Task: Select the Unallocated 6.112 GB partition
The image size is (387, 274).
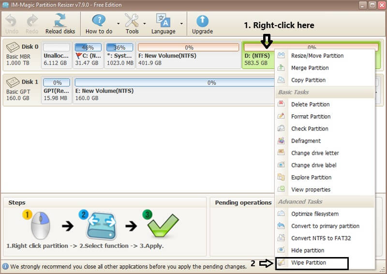Action: pyautogui.click(x=56, y=55)
